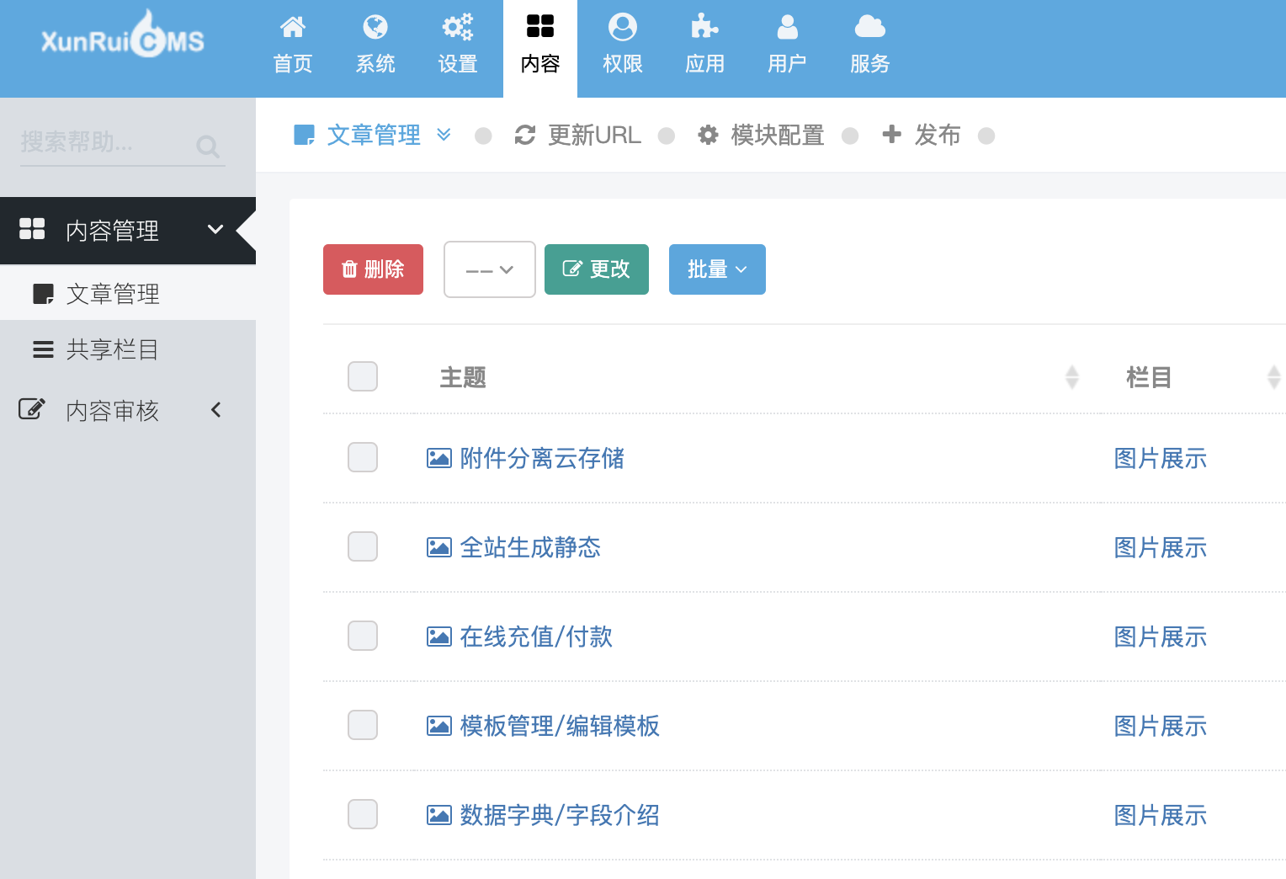Screen dimensions: 1286x879
Task: Open the -- select dropdown
Action: click(490, 269)
